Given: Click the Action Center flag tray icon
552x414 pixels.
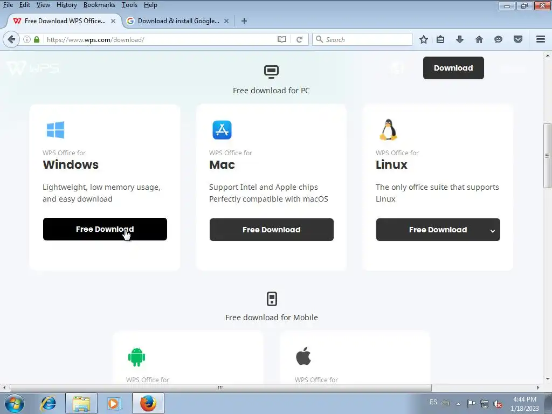Looking at the screenshot, I should [471, 403].
